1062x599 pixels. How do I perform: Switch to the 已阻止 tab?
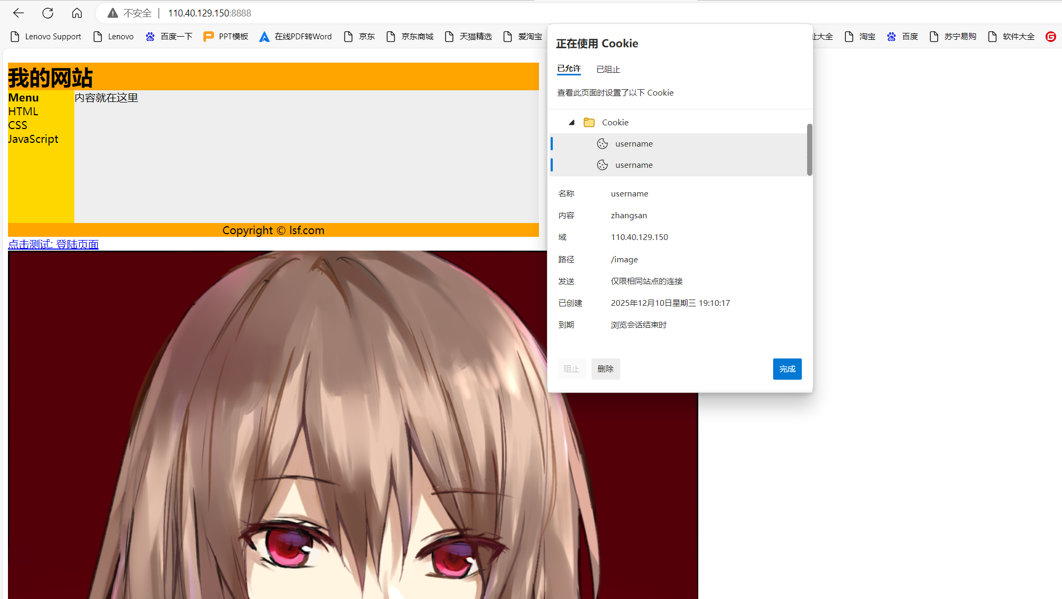pos(608,70)
